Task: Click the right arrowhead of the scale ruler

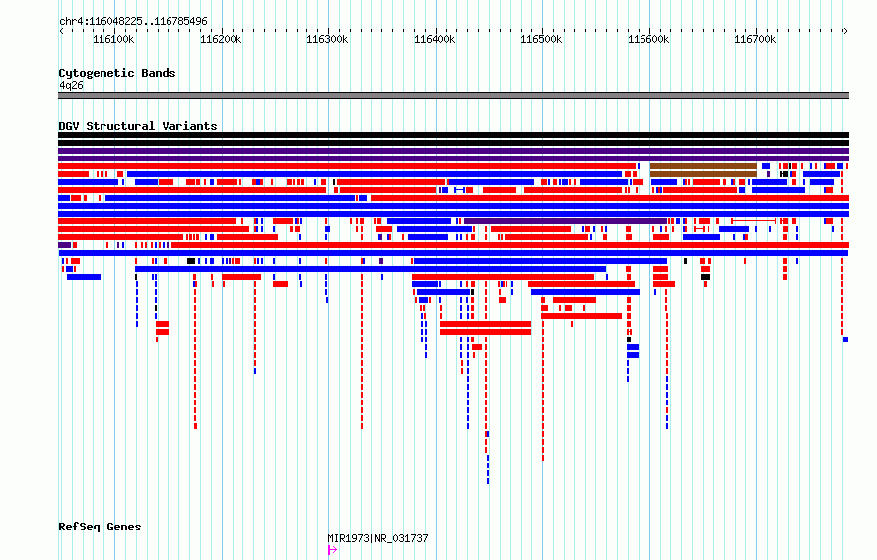Action: click(x=846, y=31)
